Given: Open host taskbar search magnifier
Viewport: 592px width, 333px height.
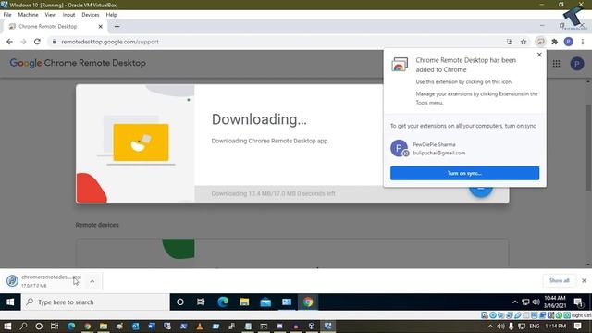Looking at the screenshot, I should pos(23,327).
